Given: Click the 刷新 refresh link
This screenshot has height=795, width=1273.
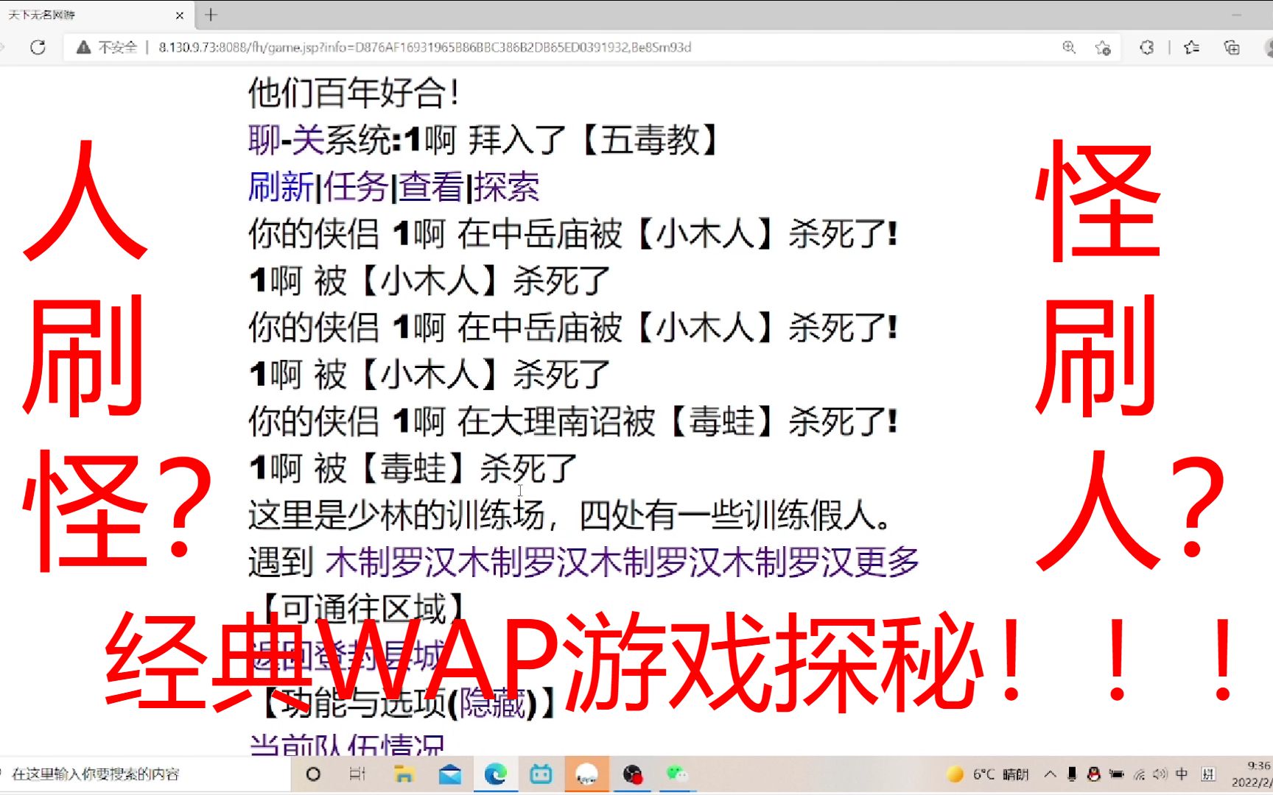Looking at the screenshot, I should point(281,187).
